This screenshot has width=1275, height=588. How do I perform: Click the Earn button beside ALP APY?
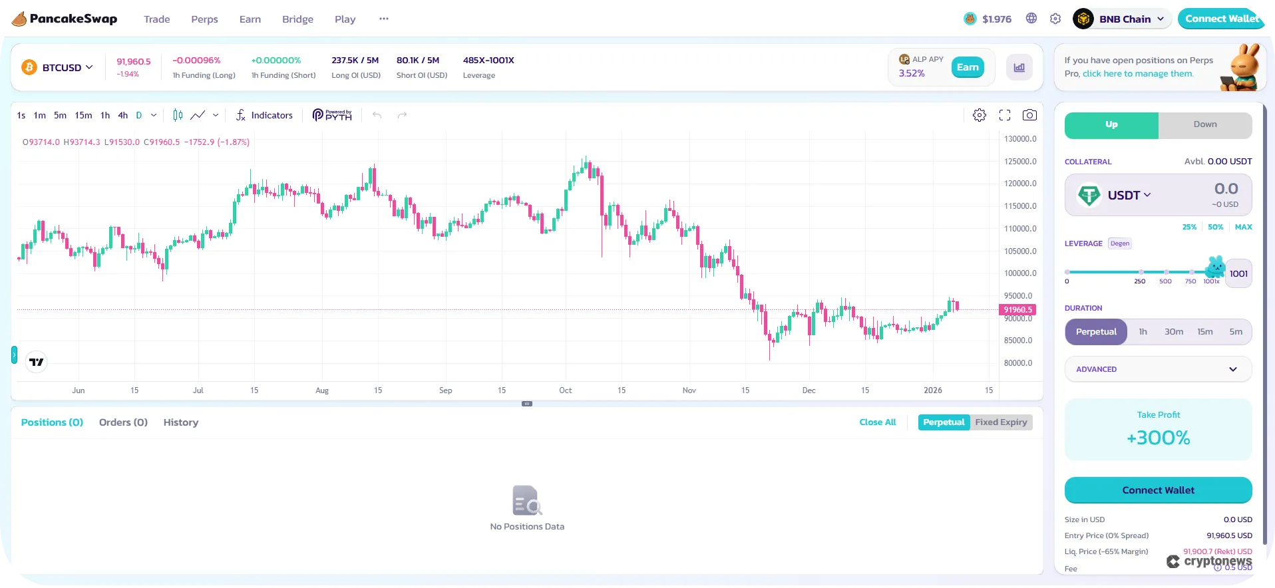(968, 67)
